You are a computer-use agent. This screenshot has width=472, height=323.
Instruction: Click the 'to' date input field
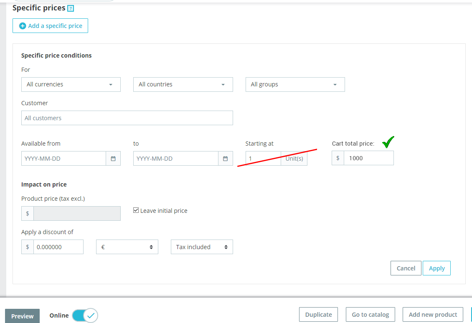coord(175,159)
